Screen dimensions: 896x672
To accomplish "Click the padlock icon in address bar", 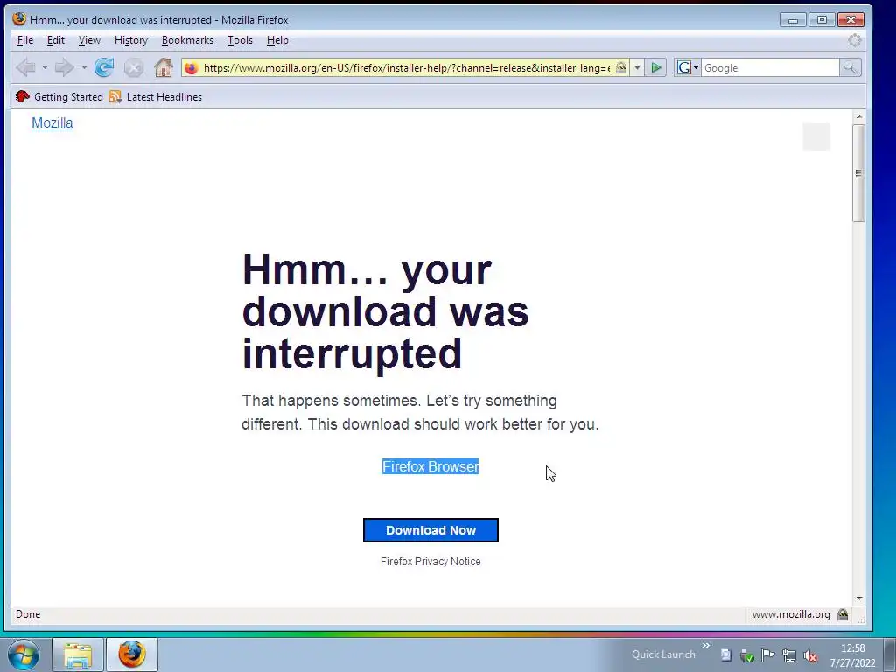I will (x=621, y=68).
